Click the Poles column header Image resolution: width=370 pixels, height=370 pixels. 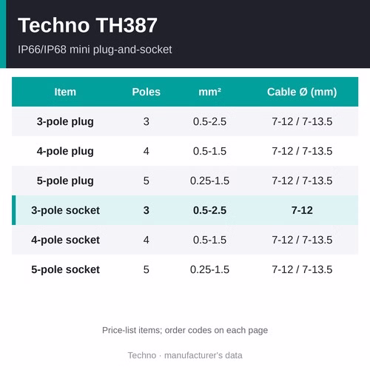point(147,92)
